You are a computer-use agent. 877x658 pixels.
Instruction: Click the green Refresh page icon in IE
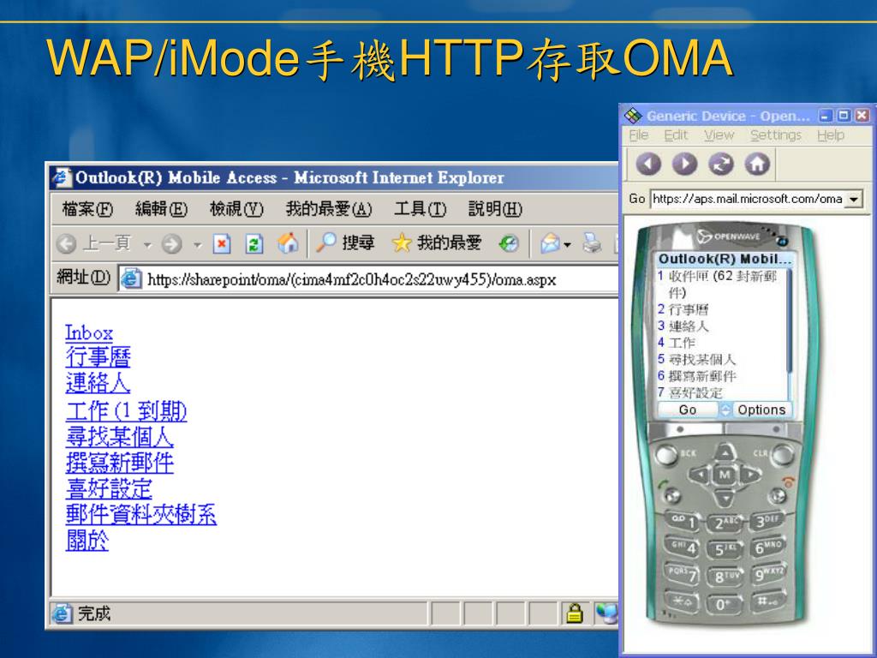254,243
